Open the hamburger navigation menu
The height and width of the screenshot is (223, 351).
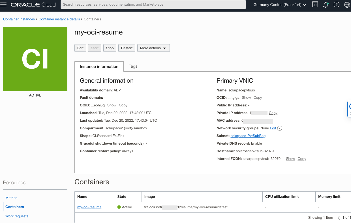tap(4, 5)
